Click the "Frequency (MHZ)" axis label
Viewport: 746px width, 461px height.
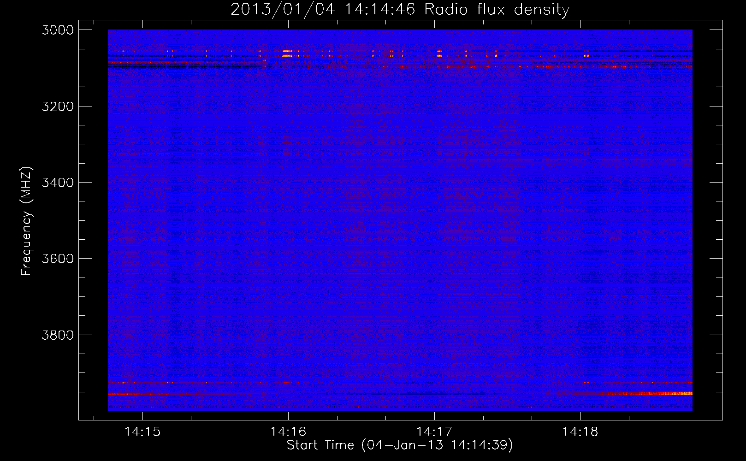(27, 221)
